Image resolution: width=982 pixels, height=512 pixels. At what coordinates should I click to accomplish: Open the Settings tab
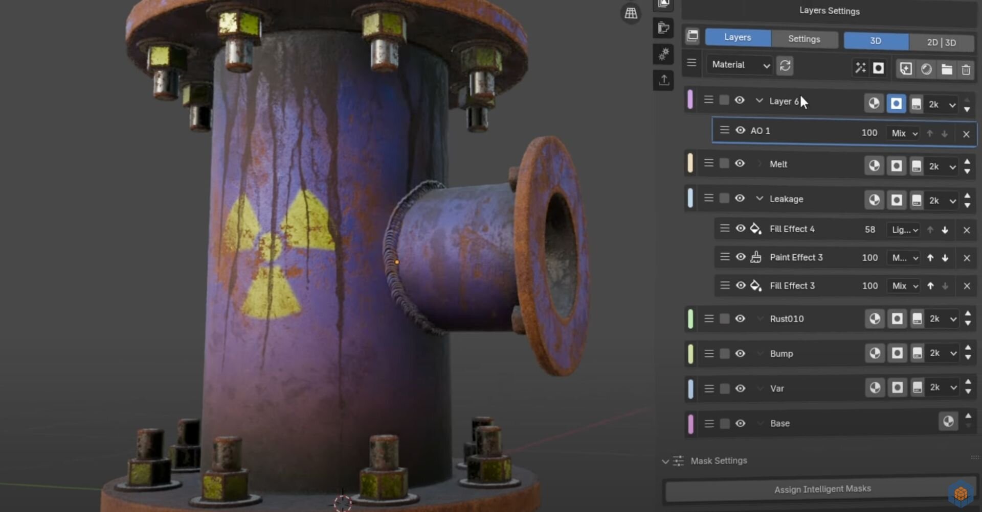tap(804, 39)
